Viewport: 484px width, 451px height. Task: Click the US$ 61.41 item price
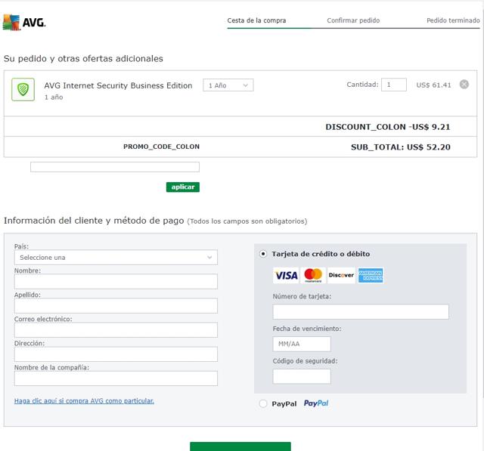(433, 85)
